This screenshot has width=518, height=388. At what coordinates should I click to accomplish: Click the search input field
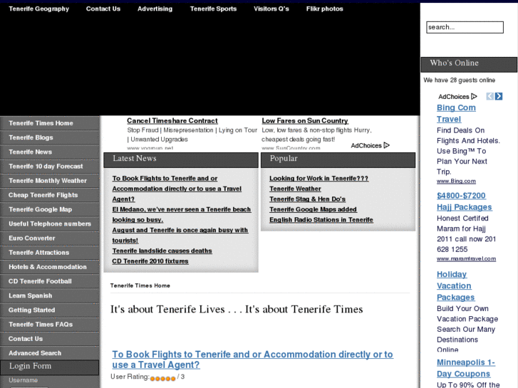click(x=465, y=27)
